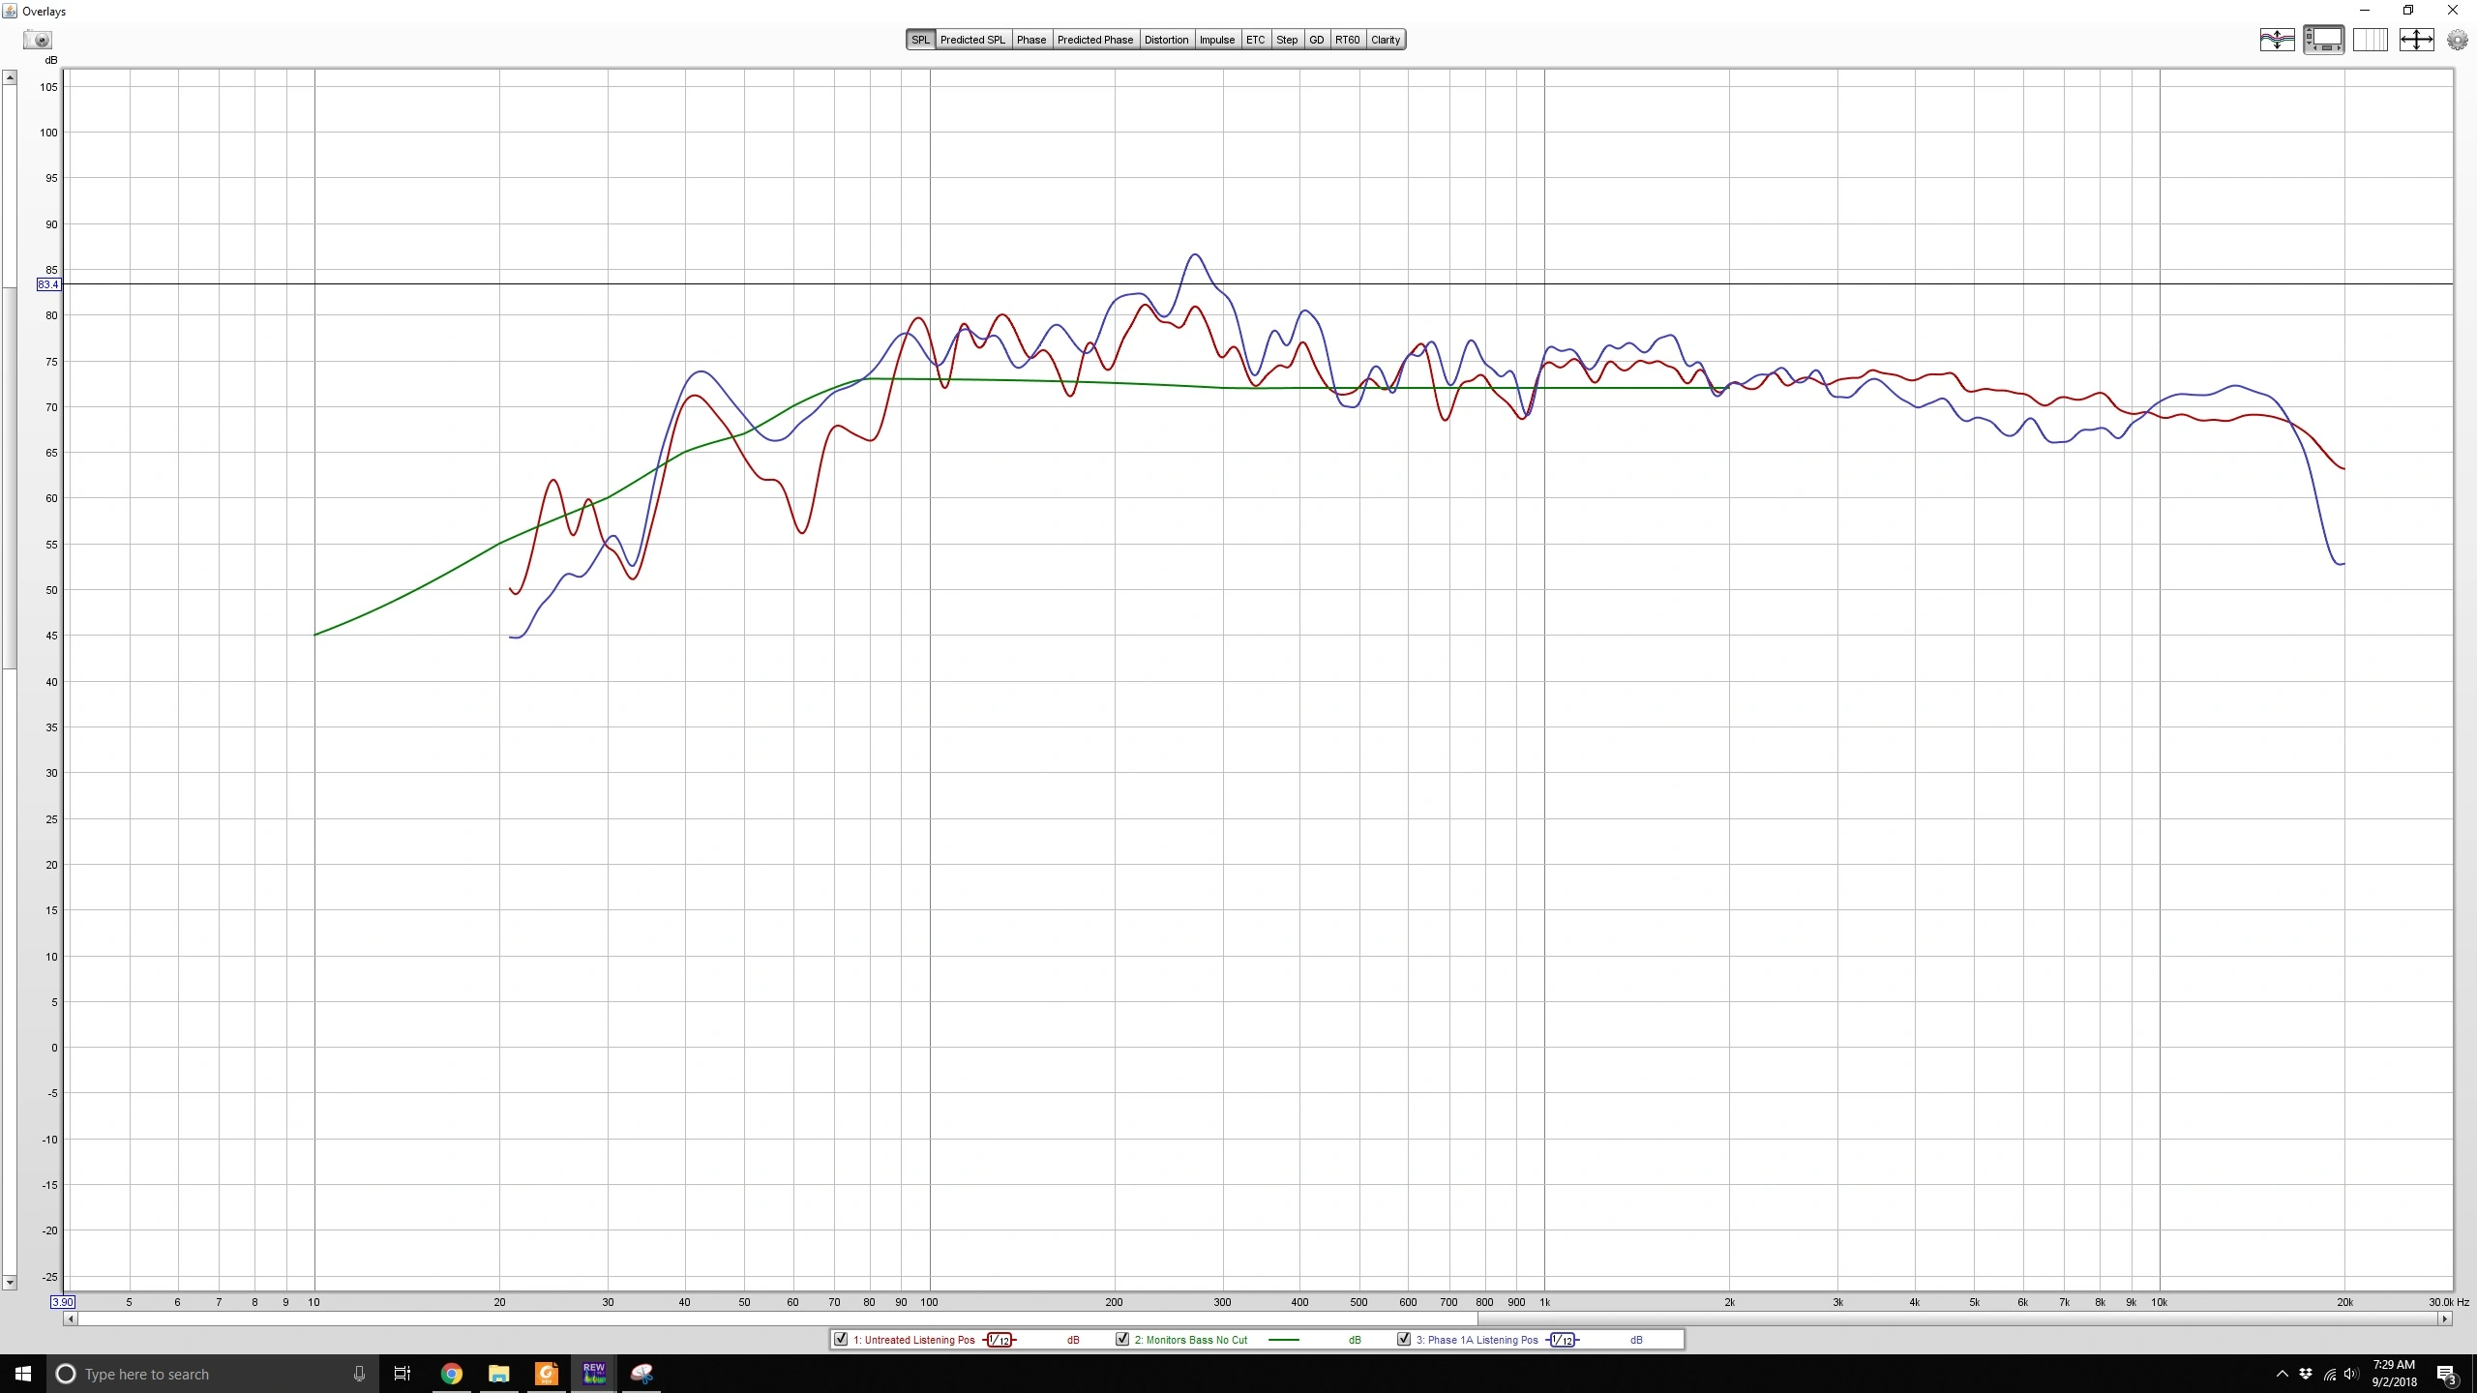Open Chrome from the taskbar
Viewport: 2477px width, 1393px height.
(451, 1373)
